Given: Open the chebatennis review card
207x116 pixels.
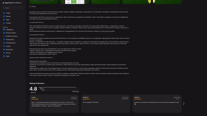Looking at the screenshot, I should [106, 104].
